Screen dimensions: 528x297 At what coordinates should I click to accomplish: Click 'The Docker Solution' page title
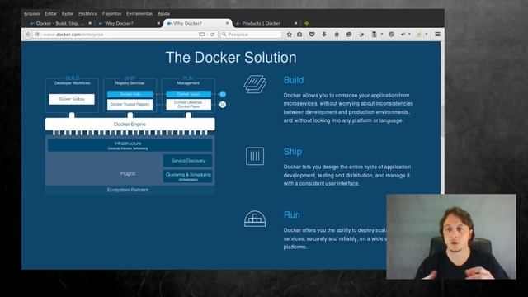tap(231, 57)
